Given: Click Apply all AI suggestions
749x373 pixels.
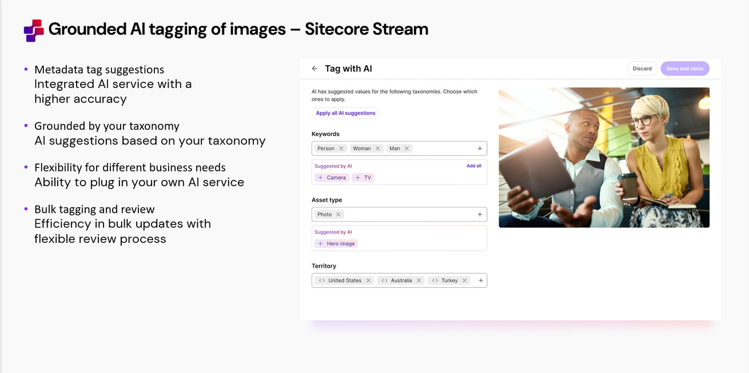Looking at the screenshot, I should pos(345,113).
